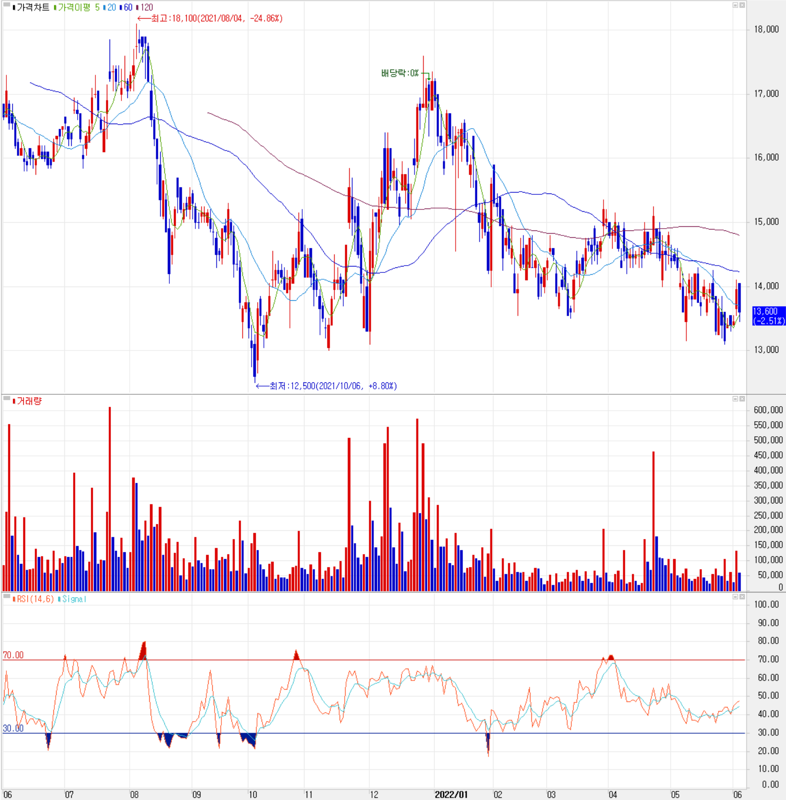Click the 600,000 volume axis label
The width and height of the screenshot is (786, 800).
point(768,410)
